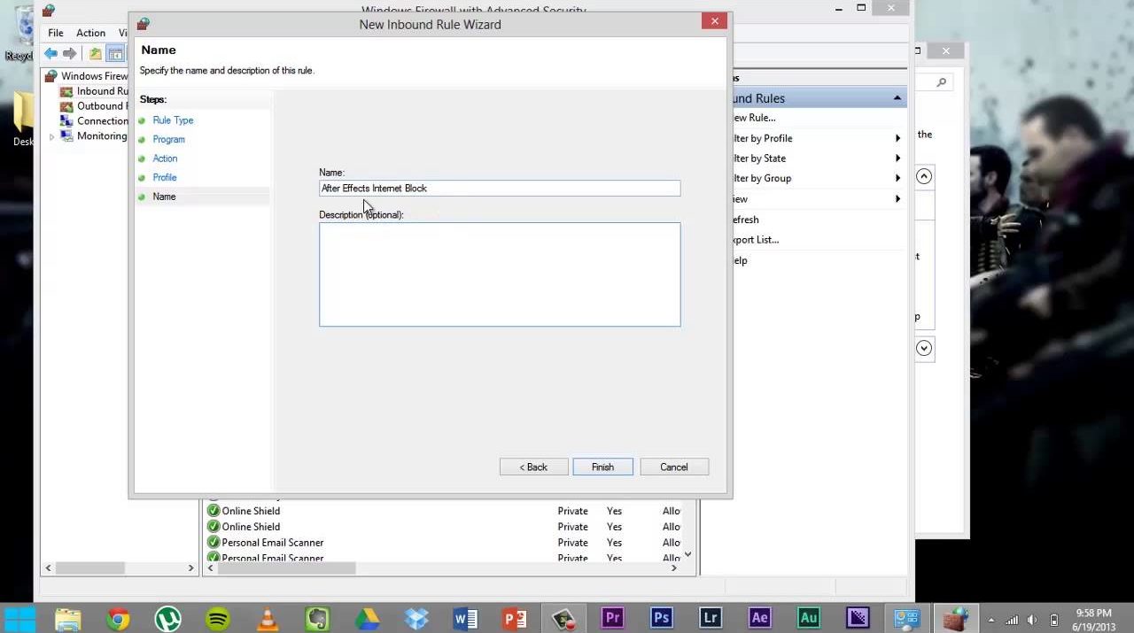
Task: Click the Finish button
Action: 602,467
